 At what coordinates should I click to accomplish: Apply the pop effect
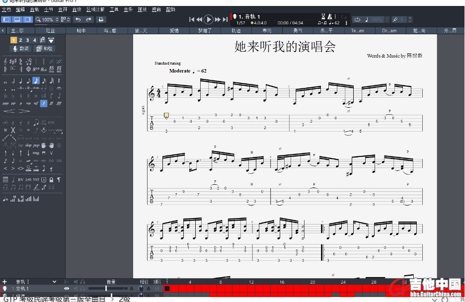pos(36,145)
